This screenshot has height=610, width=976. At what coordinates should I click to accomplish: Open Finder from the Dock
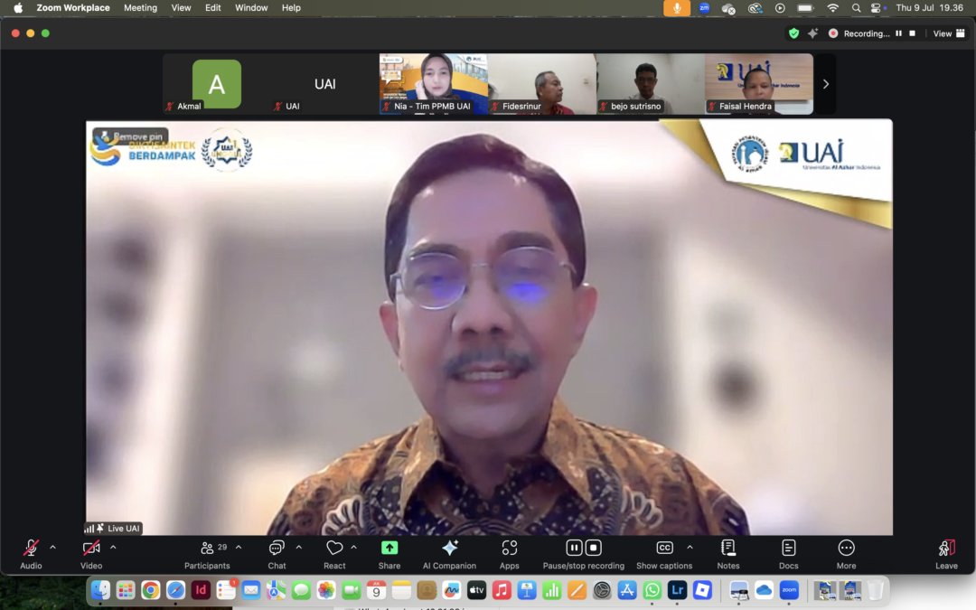[x=100, y=590]
